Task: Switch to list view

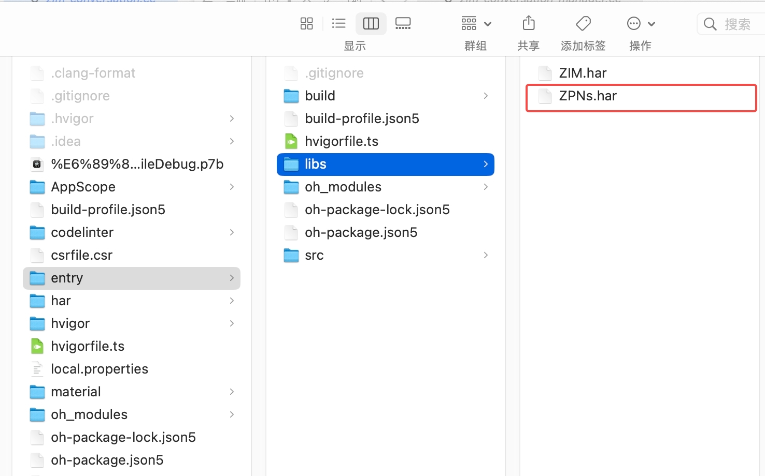Action: (339, 23)
